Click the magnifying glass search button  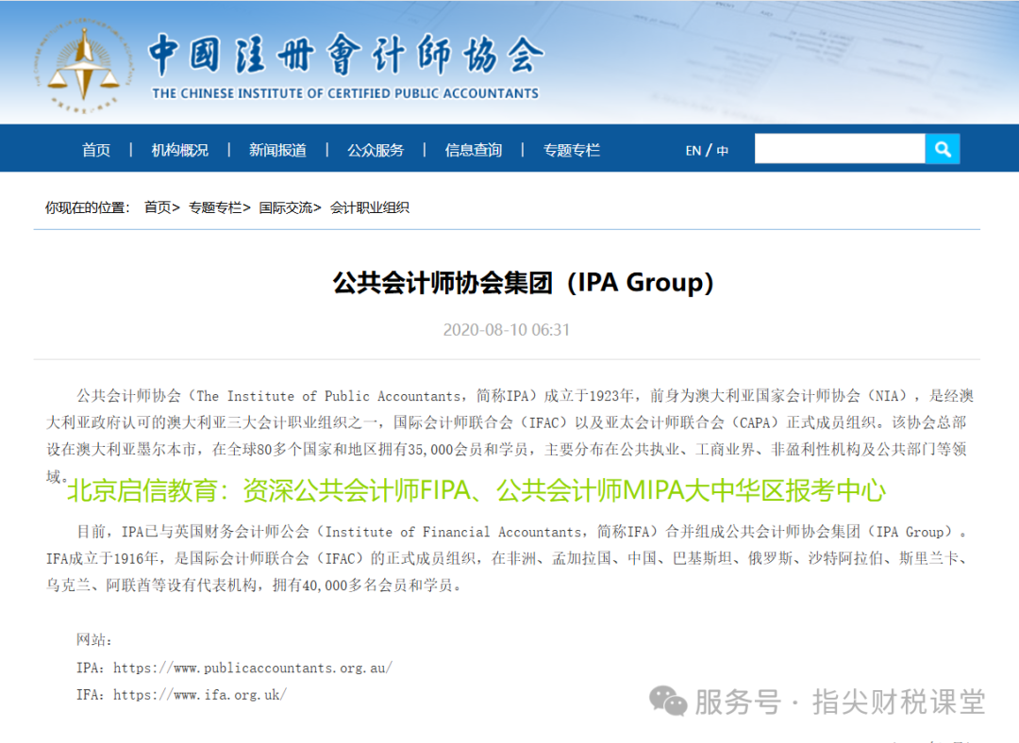(x=942, y=149)
